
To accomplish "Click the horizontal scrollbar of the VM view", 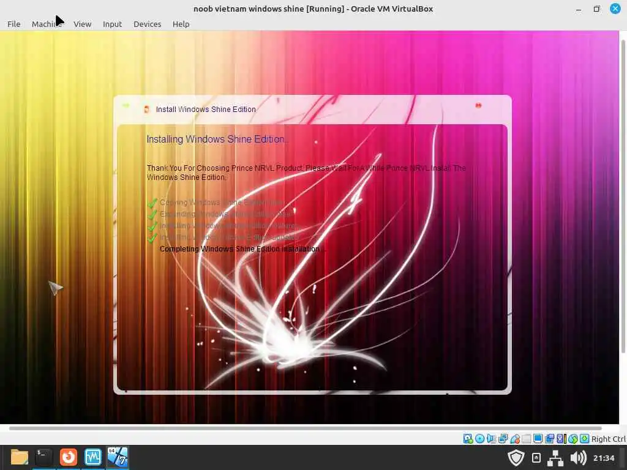I will click(x=306, y=428).
